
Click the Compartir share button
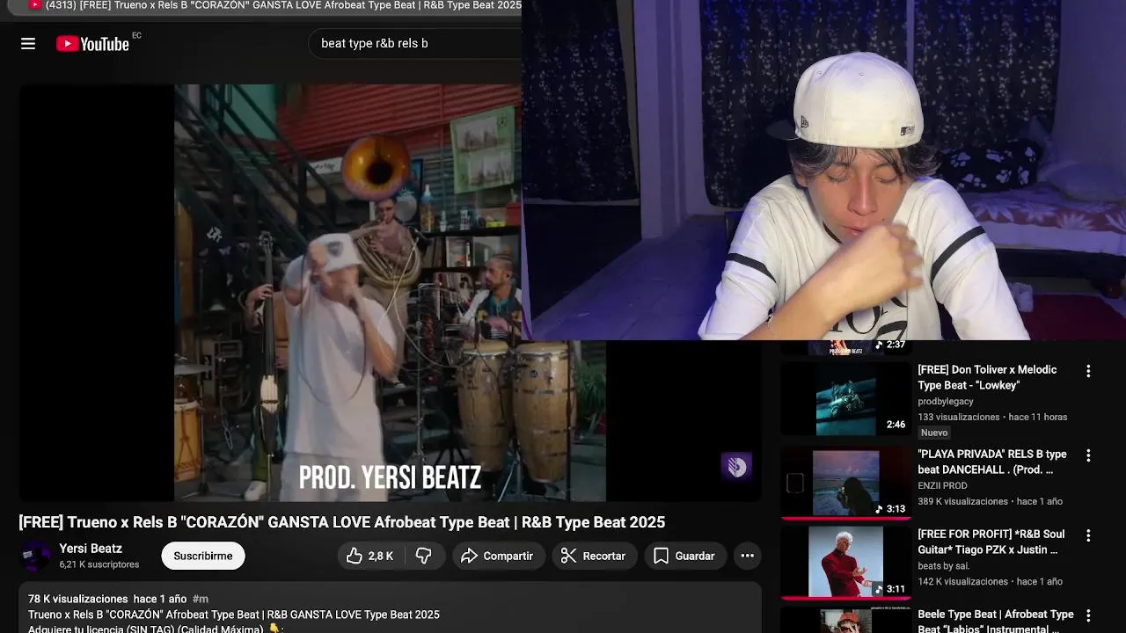(497, 556)
